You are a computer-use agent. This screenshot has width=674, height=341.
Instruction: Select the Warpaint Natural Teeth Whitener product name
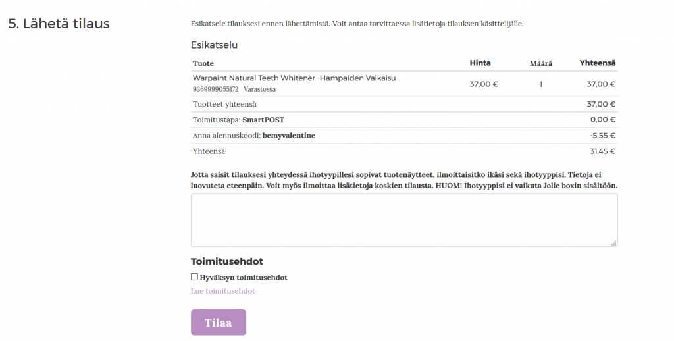(x=294, y=78)
